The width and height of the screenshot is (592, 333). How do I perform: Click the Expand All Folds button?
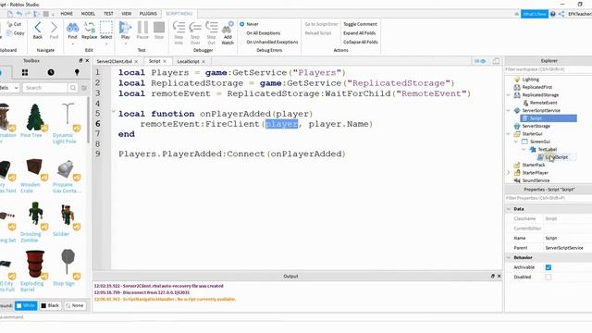pos(360,33)
